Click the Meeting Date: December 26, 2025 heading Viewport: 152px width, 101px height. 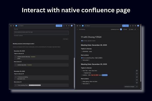pyautogui.click(x=94, y=45)
